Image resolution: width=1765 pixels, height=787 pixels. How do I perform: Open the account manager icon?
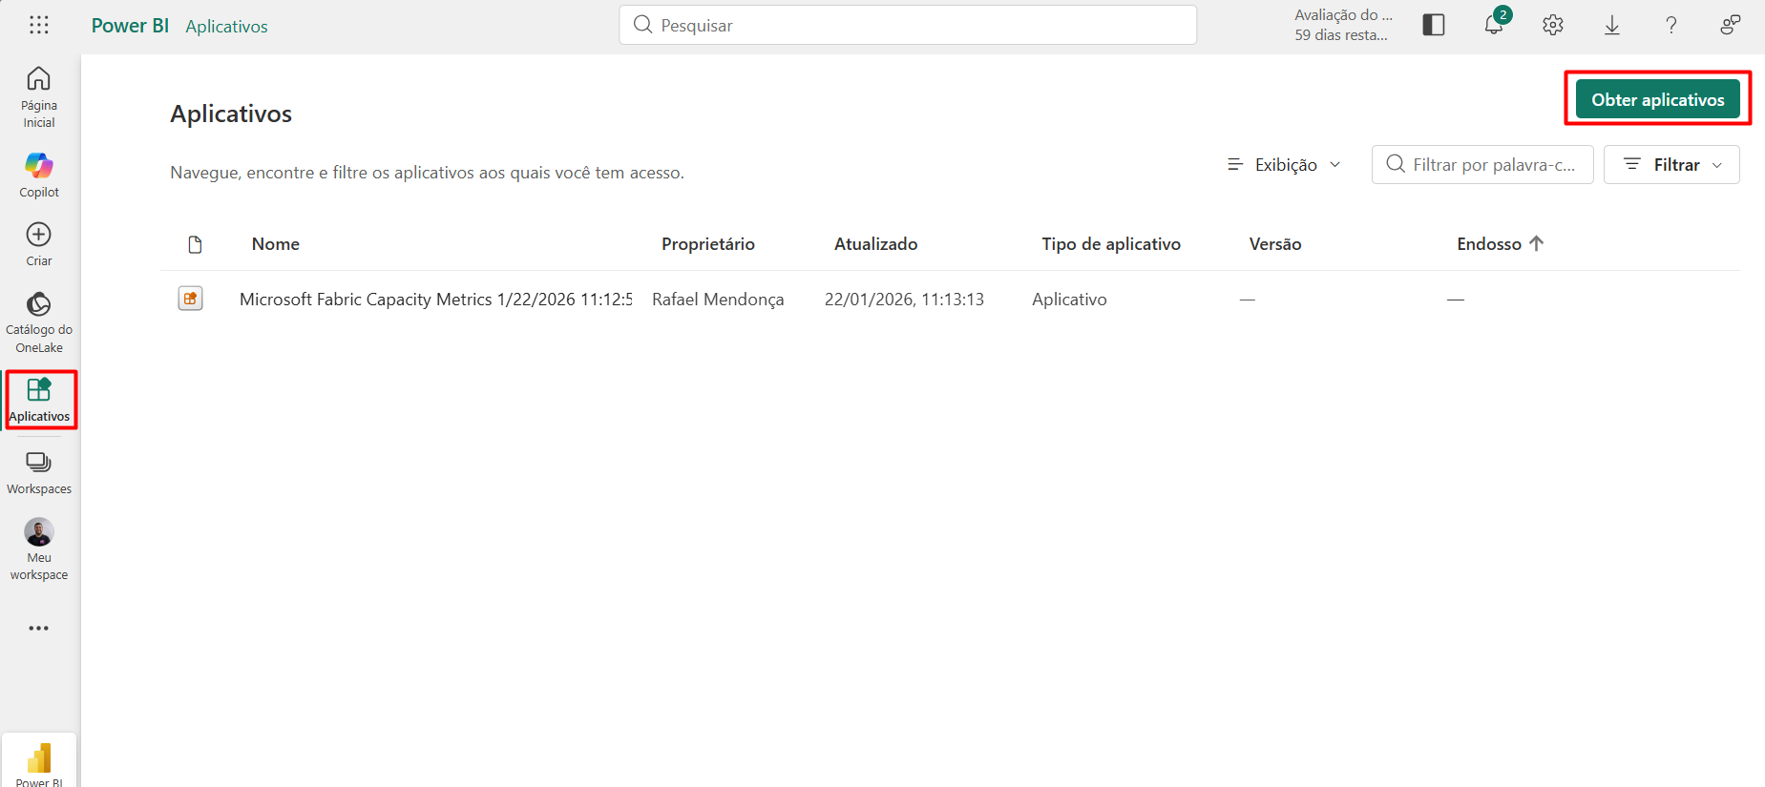[x=1730, y=26]
